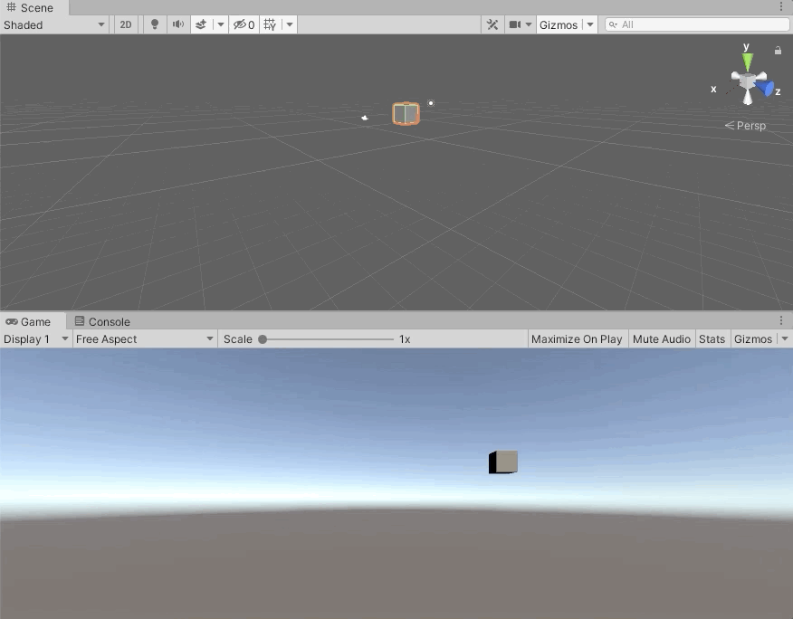Toggle Gizmos in Game view

pyautogui.click(x=753, y=338)
